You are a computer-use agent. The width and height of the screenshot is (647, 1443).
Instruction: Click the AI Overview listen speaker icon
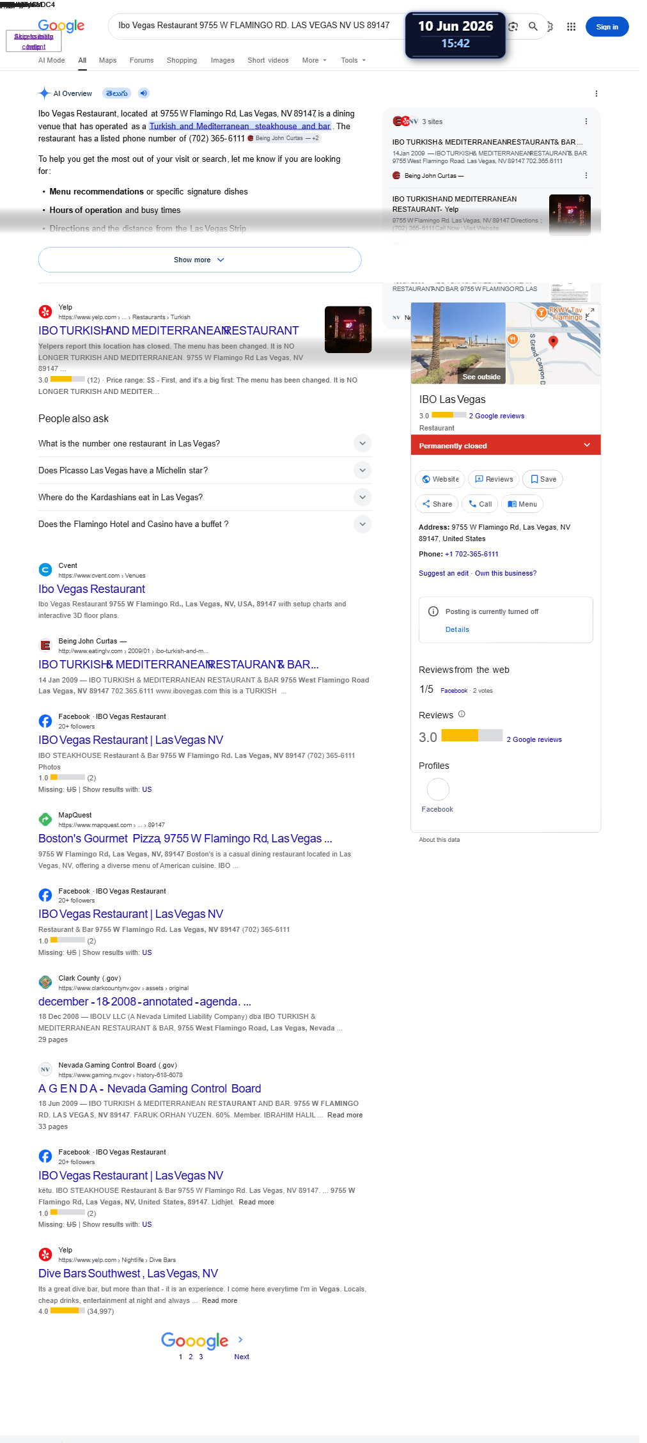[144, 93]
